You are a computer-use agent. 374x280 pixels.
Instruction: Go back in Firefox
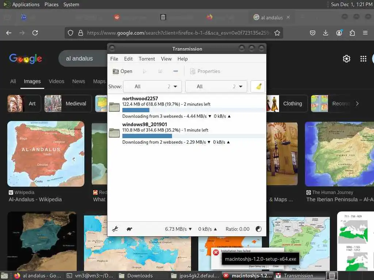coord(9,33)
